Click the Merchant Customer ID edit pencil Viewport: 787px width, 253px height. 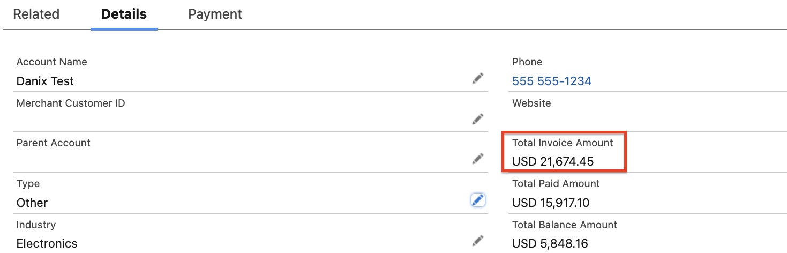click(x=477, y=119)
